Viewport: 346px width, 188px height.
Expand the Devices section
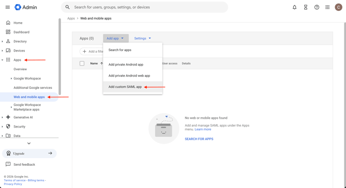point(2,51)
